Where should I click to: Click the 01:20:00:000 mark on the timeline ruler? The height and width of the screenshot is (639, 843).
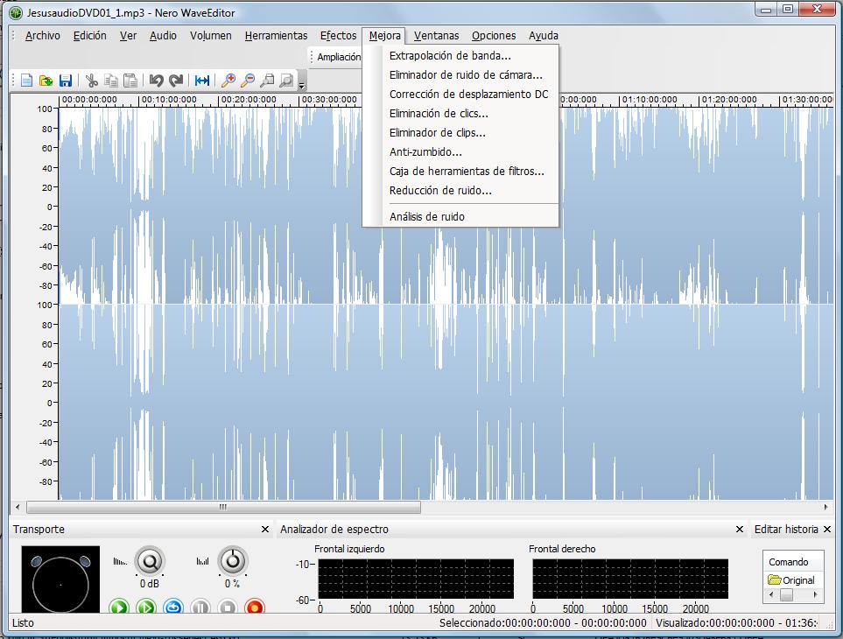click(x=728, y=100)
